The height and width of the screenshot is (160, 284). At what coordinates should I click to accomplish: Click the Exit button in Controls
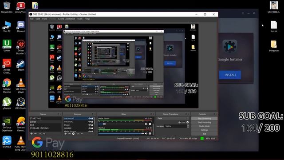pos(204,134)
